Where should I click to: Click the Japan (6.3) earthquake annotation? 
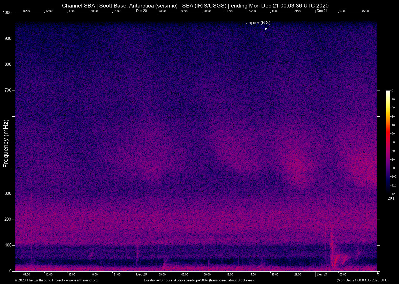click(258, 23)
